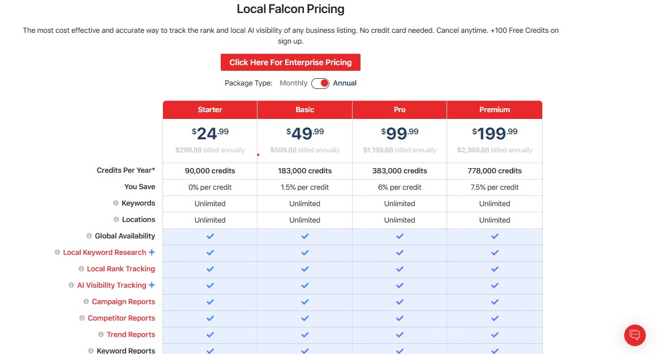Select the Annual package type label
The width and height of the screenshot is (665, 354).
pyautogui.click(x=344, y=83)
